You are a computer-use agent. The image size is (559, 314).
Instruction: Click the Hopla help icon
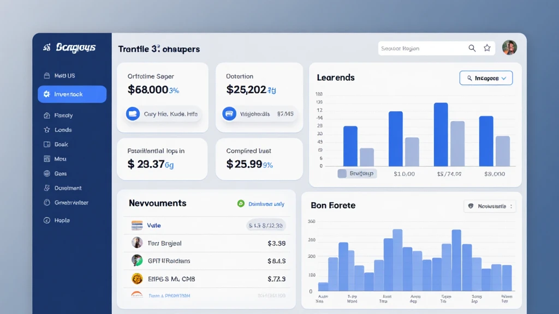47,220
